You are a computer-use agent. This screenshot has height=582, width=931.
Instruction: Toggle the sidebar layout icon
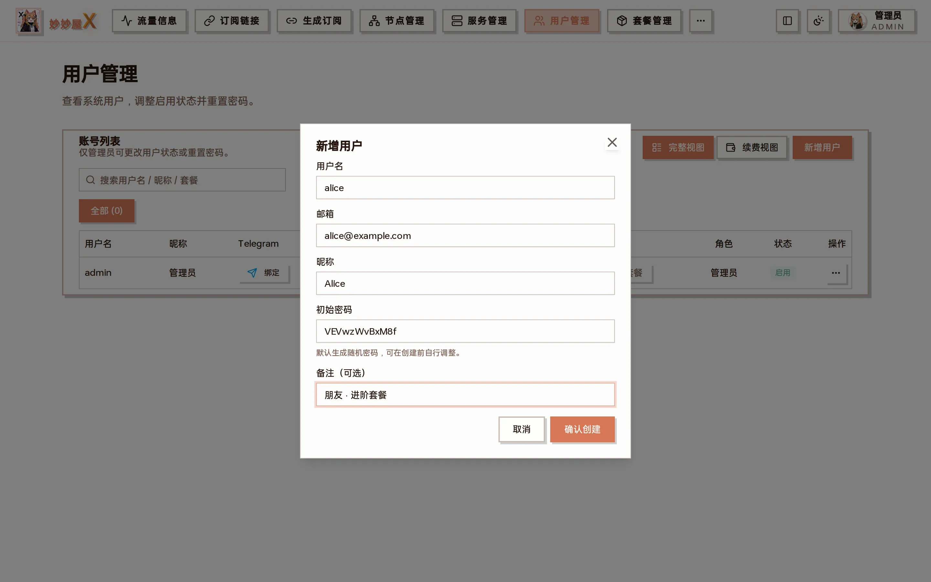(x=787, y=20)
